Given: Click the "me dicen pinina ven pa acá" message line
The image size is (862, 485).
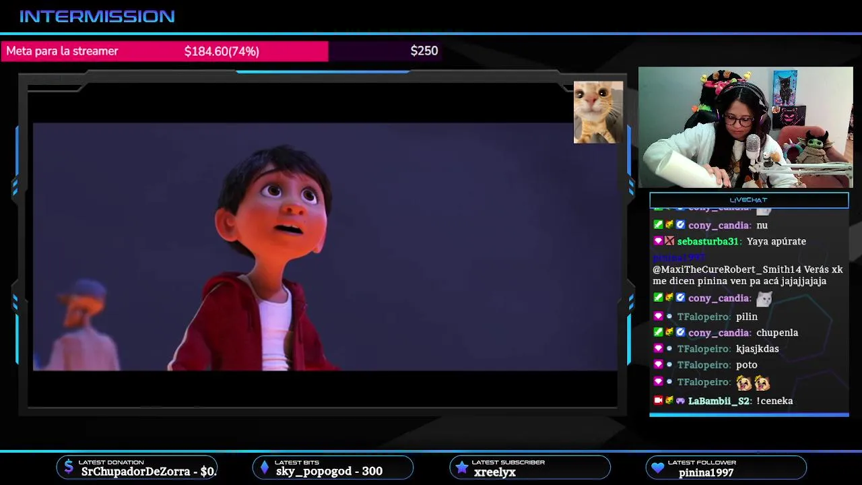Looking at the screenshot, I should 739,282.
